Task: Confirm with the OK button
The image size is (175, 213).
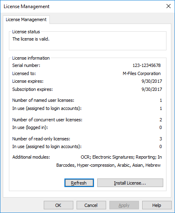Action: pyautogui.click(x=58, y=205)
